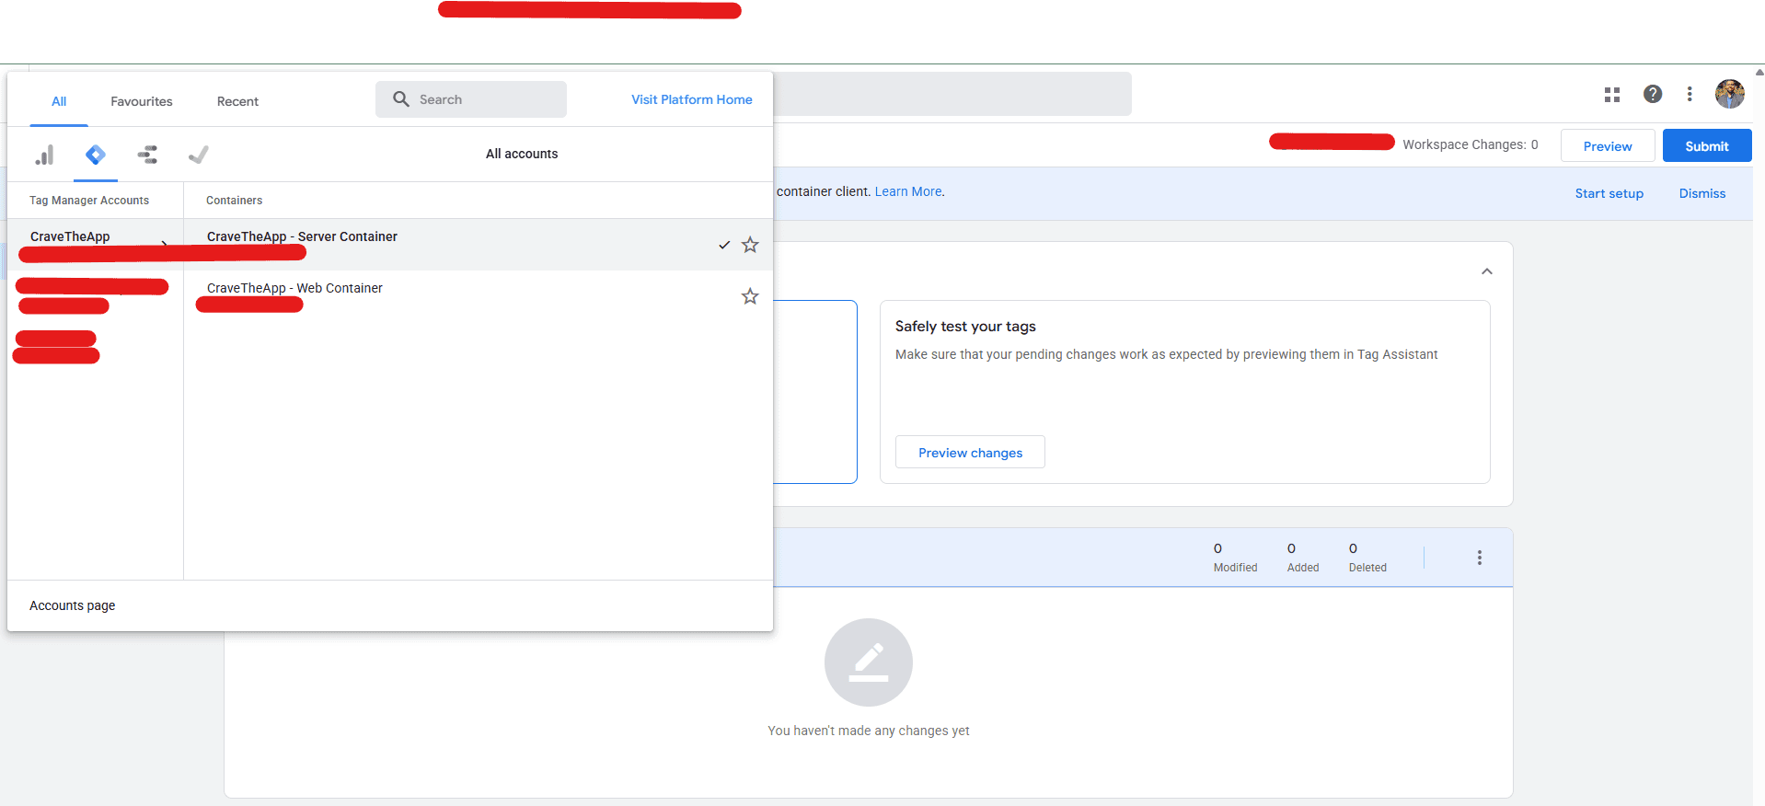Open the user profile avatar
The height and width of the screenshot is (806, 1765).
click(x=1730, y=94)
